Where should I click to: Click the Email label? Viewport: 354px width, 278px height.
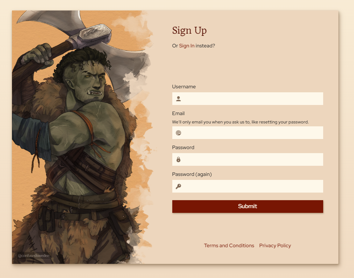[x=178, y=114]
